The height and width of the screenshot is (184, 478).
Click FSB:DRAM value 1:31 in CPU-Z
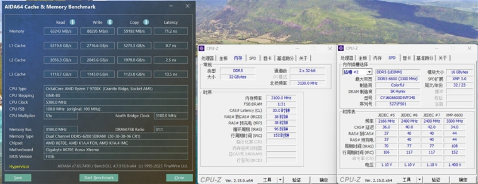tap(281, 104)
